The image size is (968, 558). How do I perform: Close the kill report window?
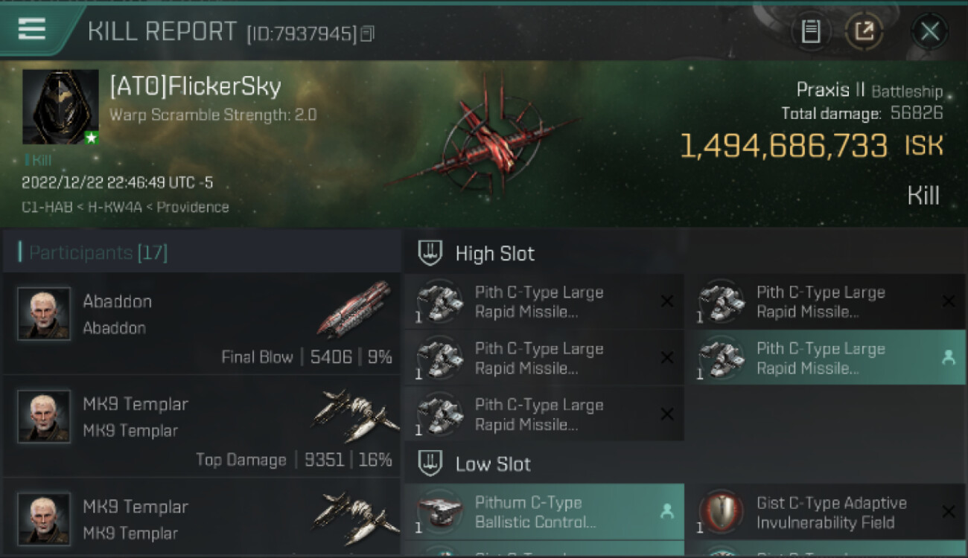[x=929, y=31]
